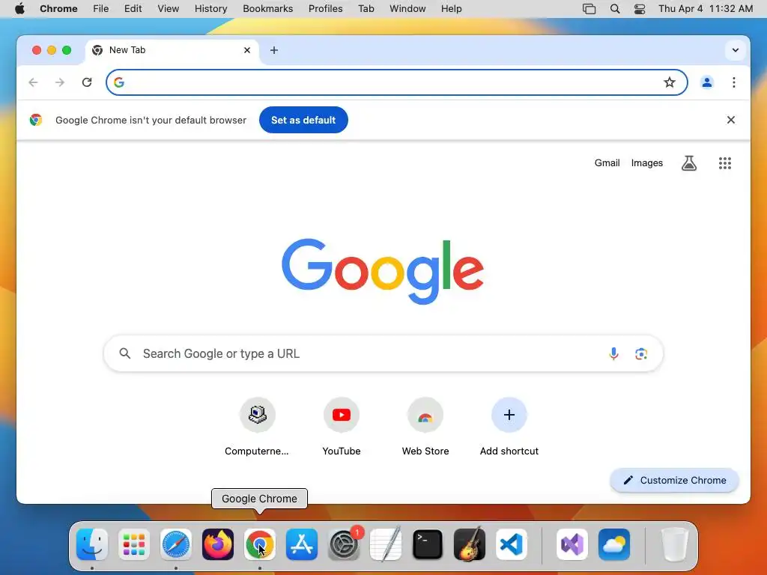Click Add shortcut button
The width and height of the screenshot is (767, 575).
pyautogui.click(x=509, y=428)
